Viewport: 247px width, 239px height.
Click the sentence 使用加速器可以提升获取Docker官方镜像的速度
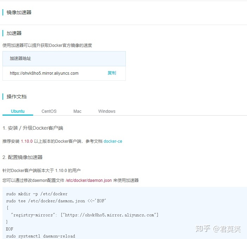[47, 45]
